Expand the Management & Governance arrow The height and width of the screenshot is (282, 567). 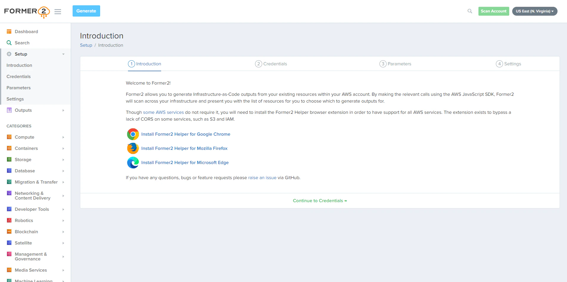pos(63,257)
